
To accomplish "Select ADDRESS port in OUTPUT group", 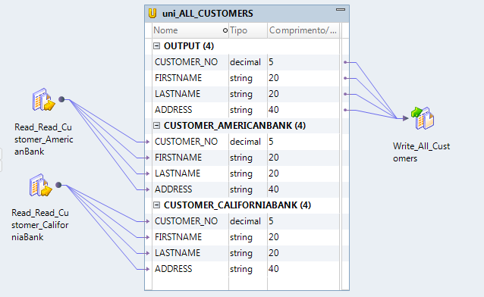I will pos(174,110).
